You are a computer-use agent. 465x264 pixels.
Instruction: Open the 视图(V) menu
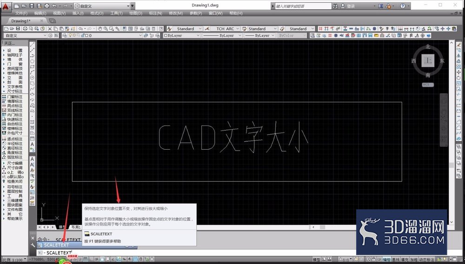60,13
